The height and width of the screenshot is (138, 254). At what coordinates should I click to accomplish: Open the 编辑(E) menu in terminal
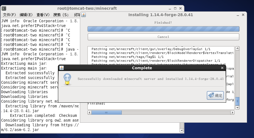pyautogui.click(x=26, y=15)
